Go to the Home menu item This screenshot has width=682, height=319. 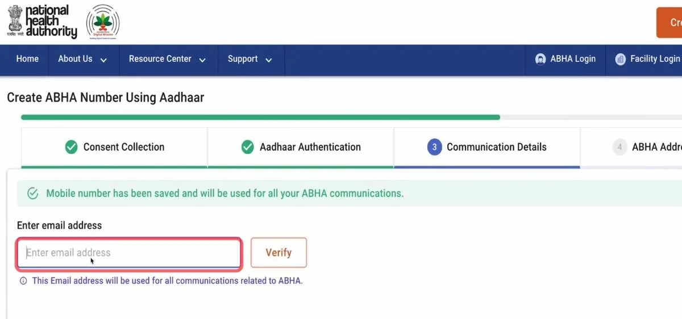pyautogui.click(x=27, y=59)
